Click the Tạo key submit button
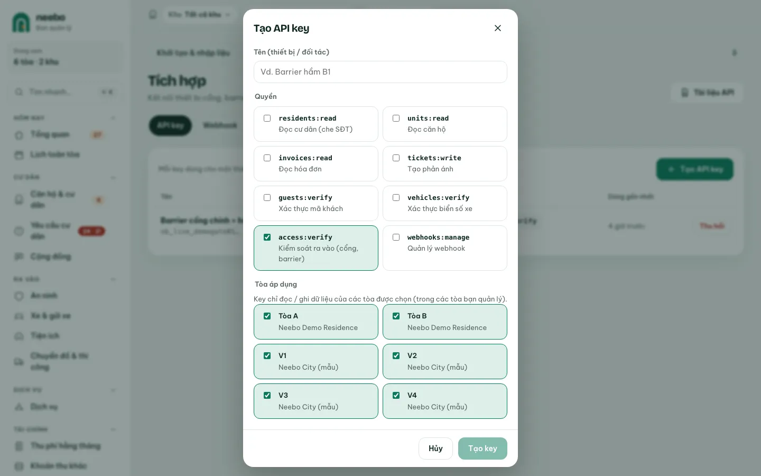This screenshot has height=476, width=761. tap(482, 448)
